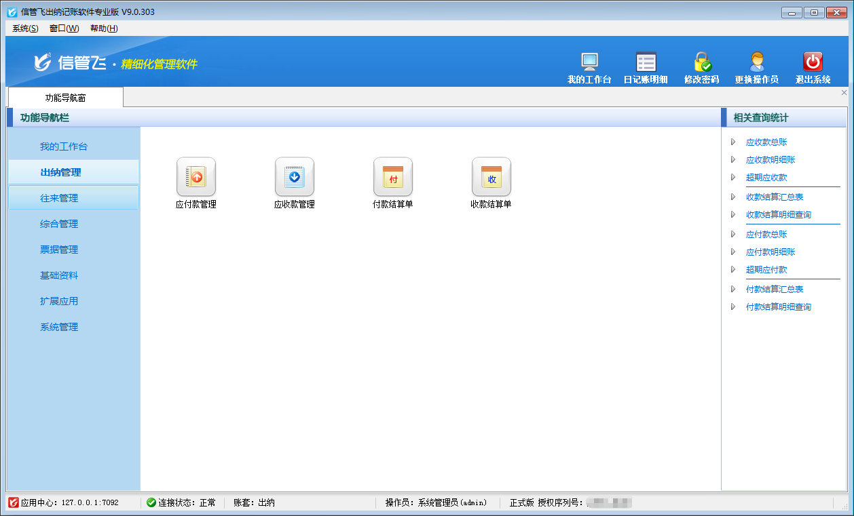Click the red 退出系统 power icon

pyautogui.click(x=813, y=62)
